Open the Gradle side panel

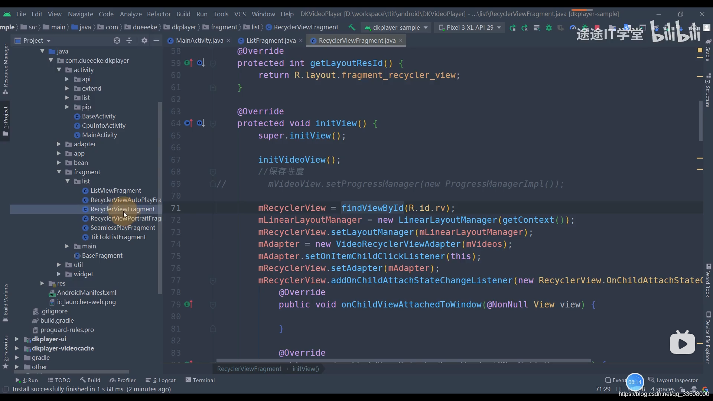tap(708, 50)
